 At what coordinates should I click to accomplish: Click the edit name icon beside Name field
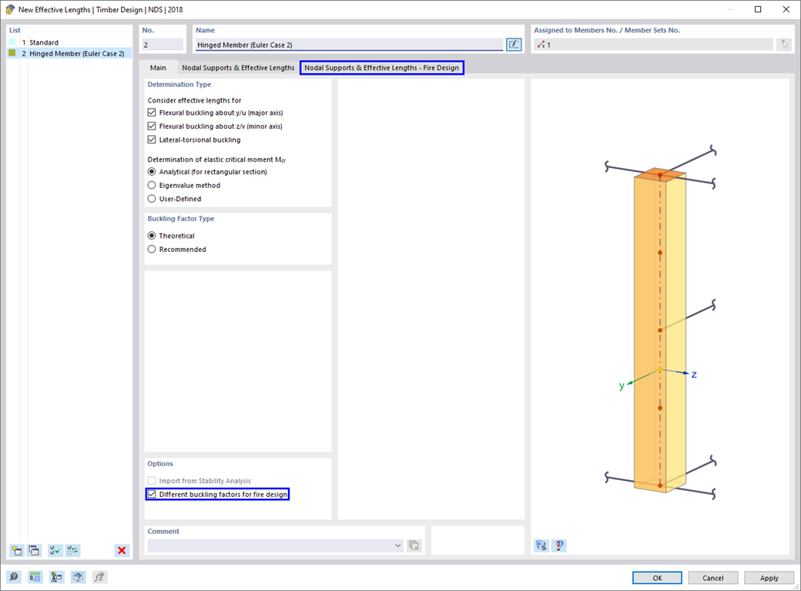coord(514,45)
